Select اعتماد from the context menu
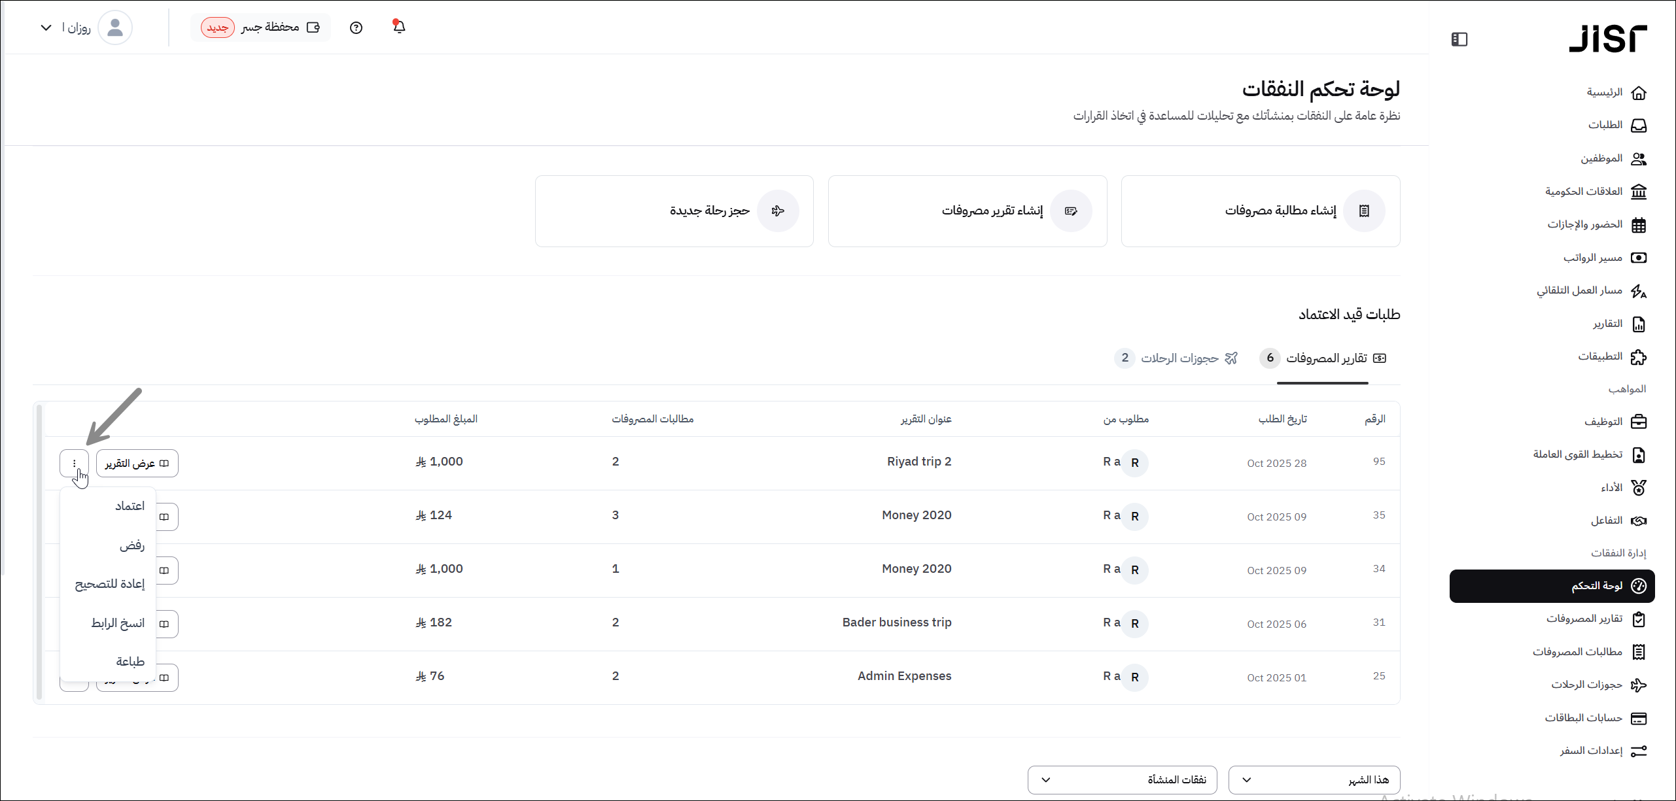 (x=130, y=506)
